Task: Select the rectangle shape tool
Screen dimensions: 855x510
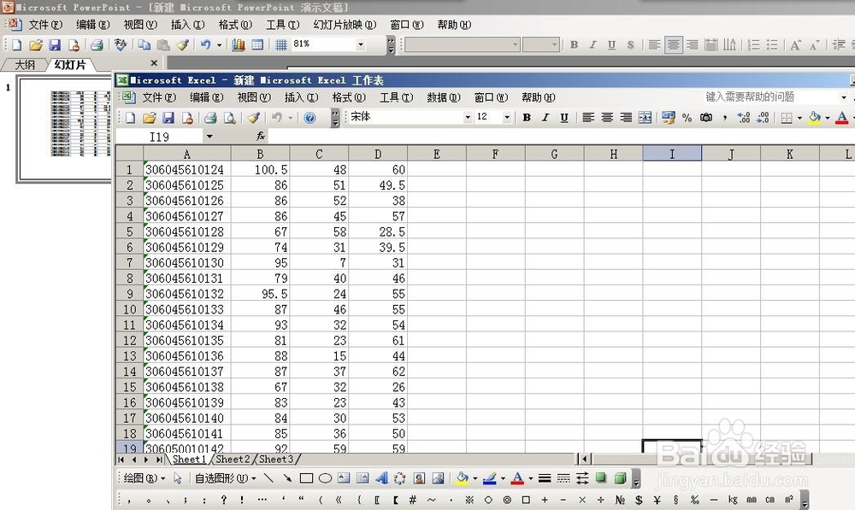Action: pyautogui.click(x=306, y=478)
